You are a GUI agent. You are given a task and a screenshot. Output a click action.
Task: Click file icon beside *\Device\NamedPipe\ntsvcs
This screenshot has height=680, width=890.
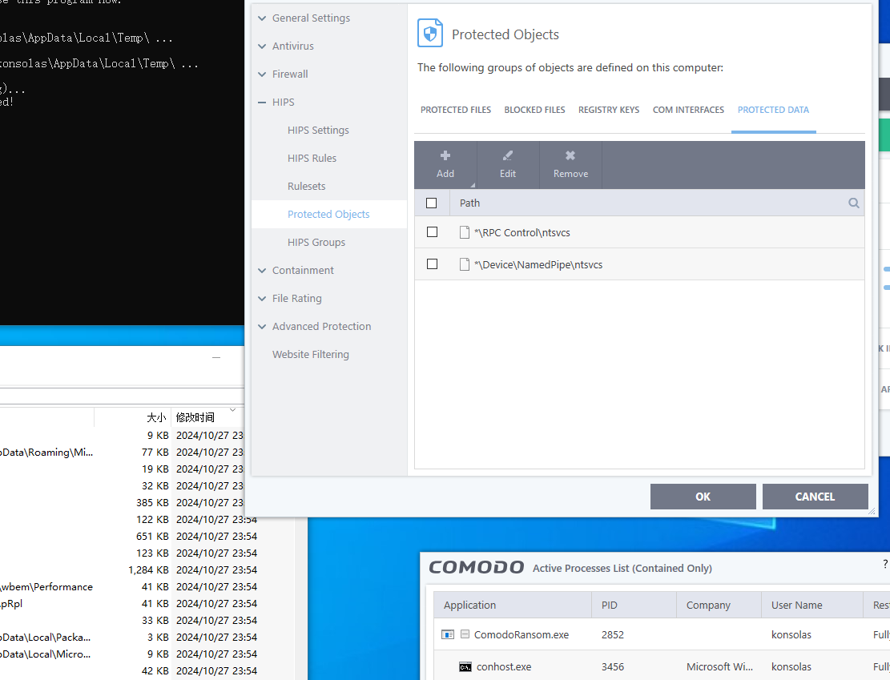coord(465,264)
